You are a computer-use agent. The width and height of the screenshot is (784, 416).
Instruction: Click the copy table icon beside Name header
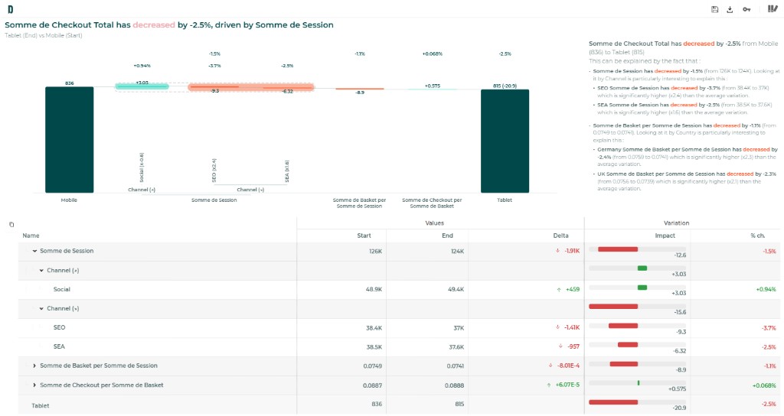pyautogui.click(x=11, y=225)
